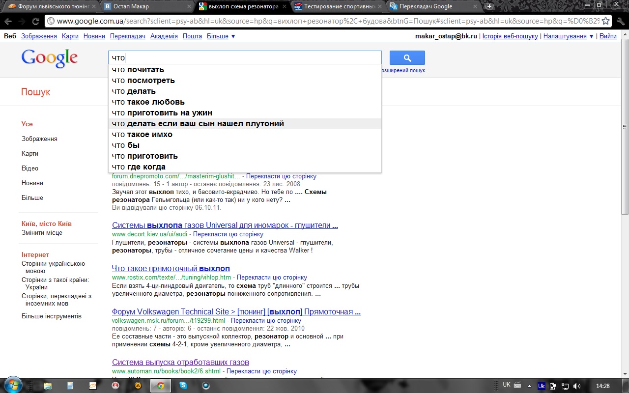Bookmark this page with the star icon
The height and width of the screenshot is (393, 629).
click(x=605, y=21)
